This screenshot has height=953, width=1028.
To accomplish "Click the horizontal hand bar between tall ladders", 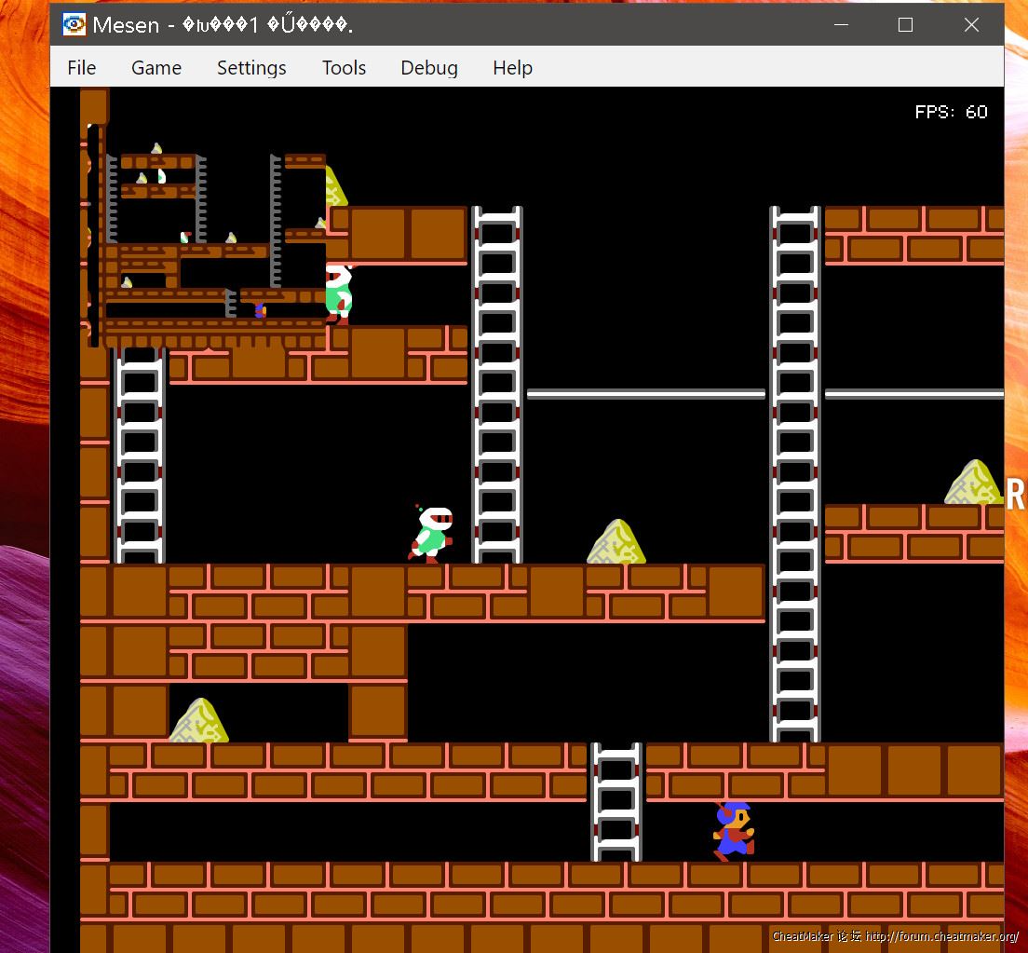I will pyautogui.click(x=645, y=394).
